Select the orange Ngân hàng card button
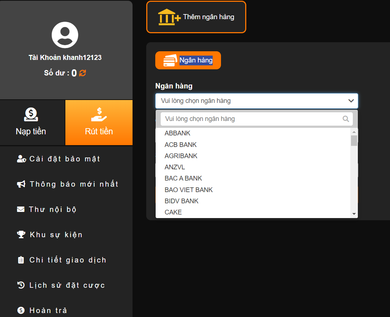This screenshot has width=390, height=317. click(x=188, y=60)
